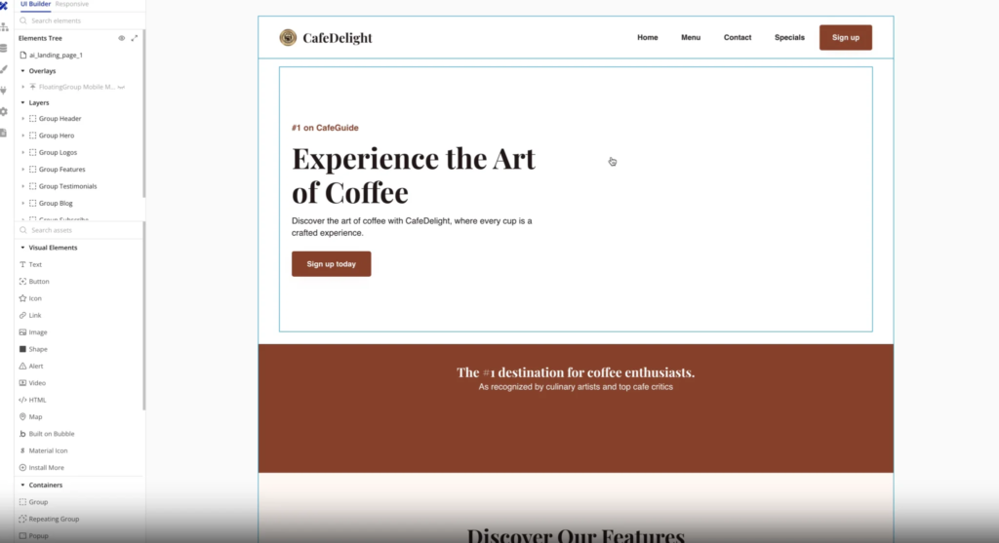
Task: Toggle the Elements Tree eye visibility icon
Action: (x=122, y=38)
